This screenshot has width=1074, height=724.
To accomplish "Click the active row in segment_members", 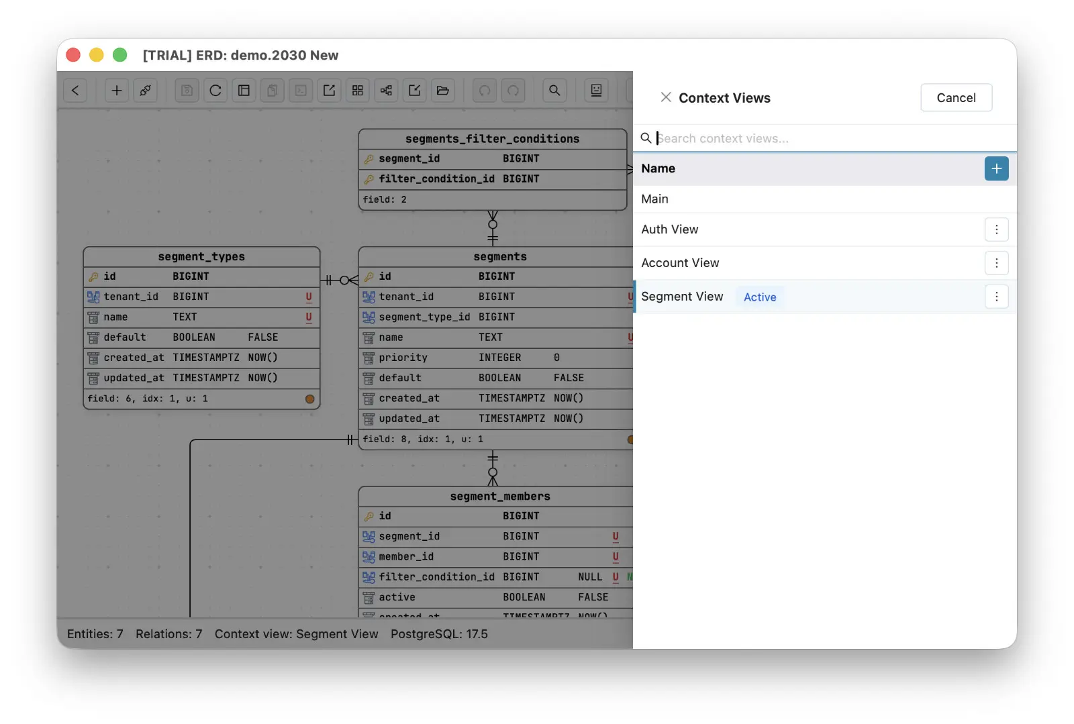I will pos(496,597).
